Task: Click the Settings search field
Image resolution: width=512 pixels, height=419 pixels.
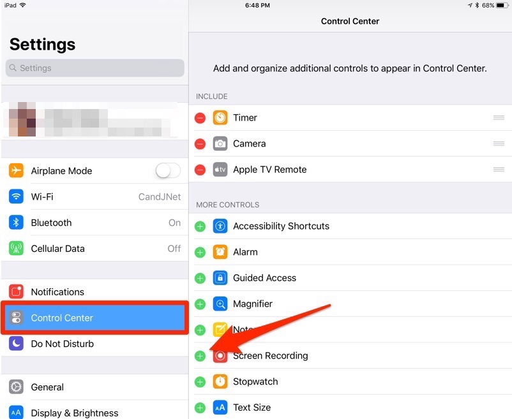Action: tap(94, 68)
